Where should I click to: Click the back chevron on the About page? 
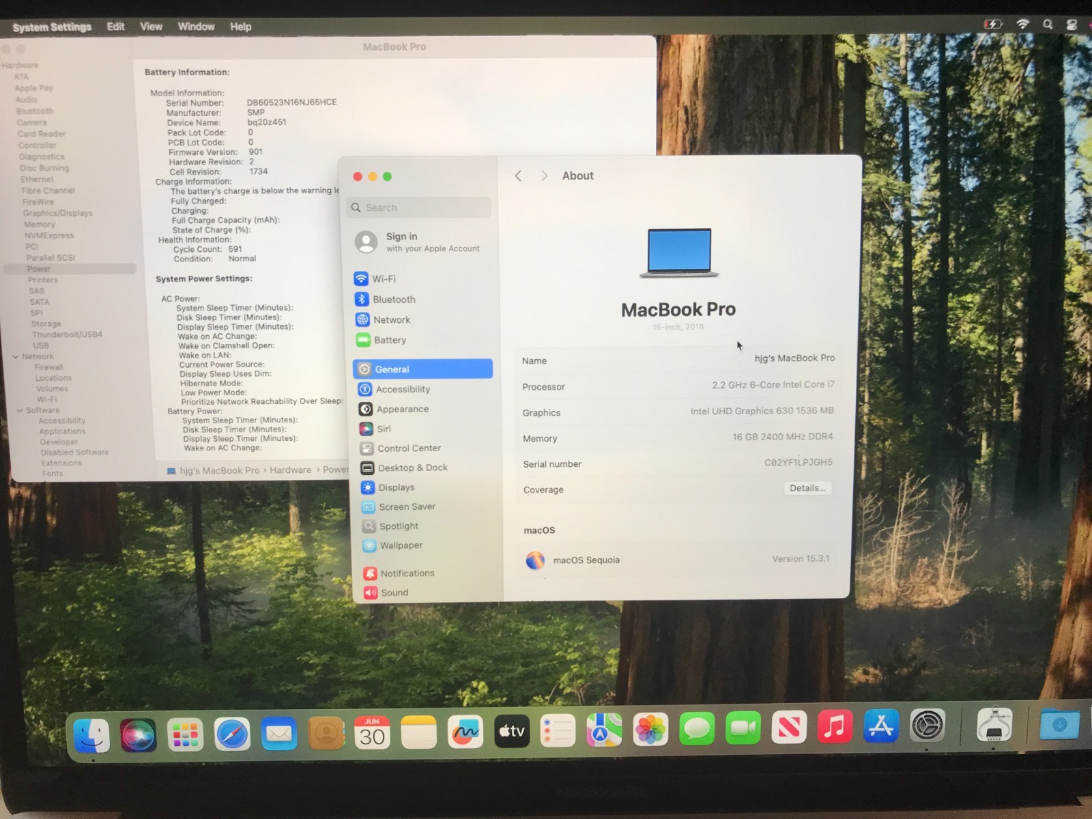(518, 175)
